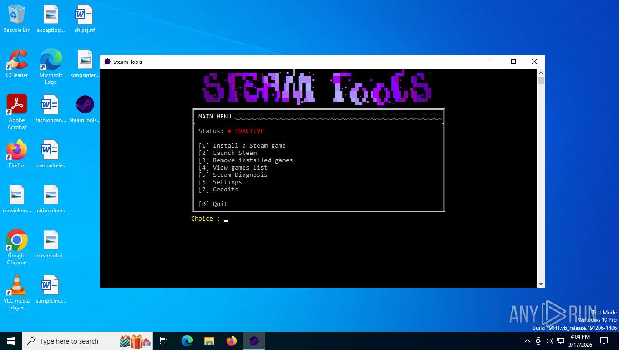Click the taskbar search box
This screenshot has width=619, height=350.
87,341
